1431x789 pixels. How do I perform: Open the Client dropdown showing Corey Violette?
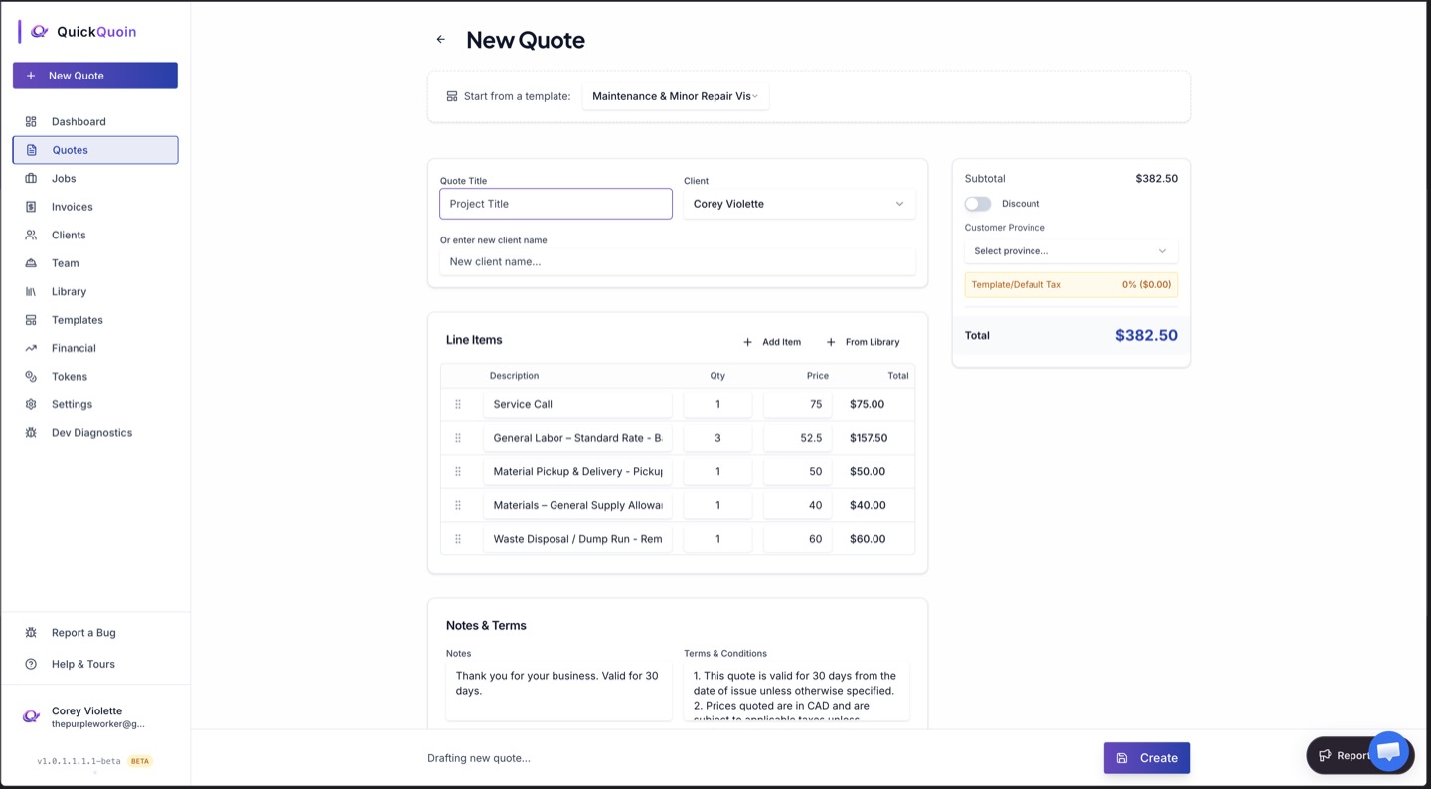point(799,204)
